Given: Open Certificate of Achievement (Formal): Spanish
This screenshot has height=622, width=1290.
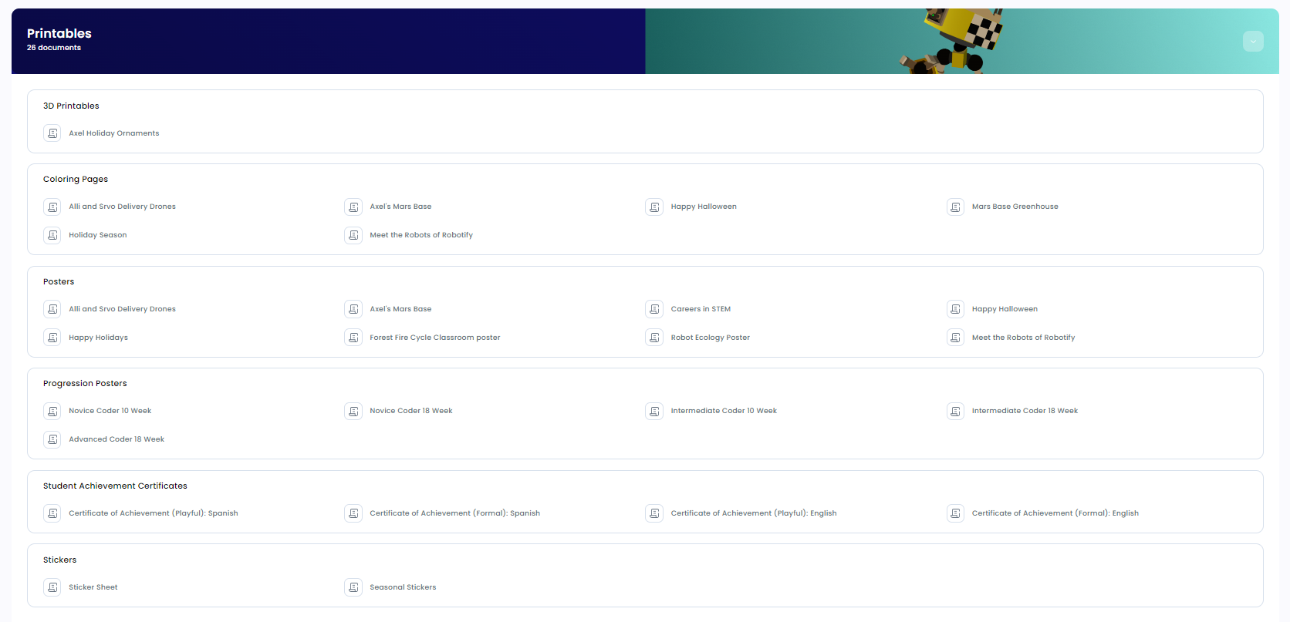Looking at the screenshot, I should (x=454, y=513).
